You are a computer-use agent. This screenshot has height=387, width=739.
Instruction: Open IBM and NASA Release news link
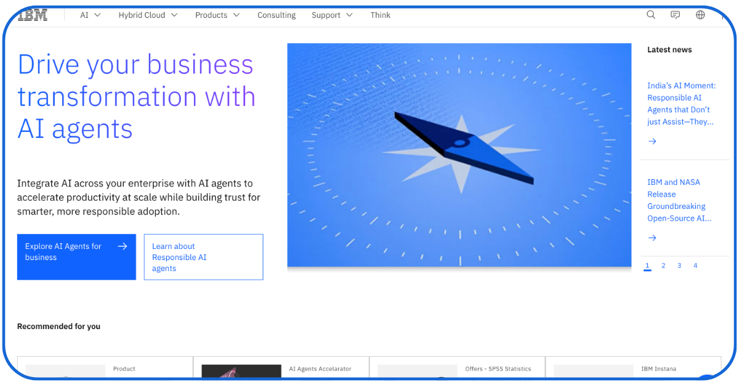pyautogui.click(x=679, y=200)
